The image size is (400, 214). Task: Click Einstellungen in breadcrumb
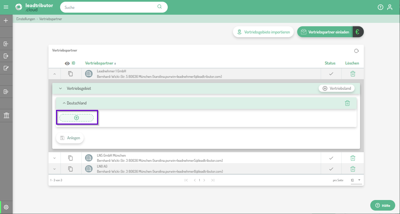tap(26, 19)
